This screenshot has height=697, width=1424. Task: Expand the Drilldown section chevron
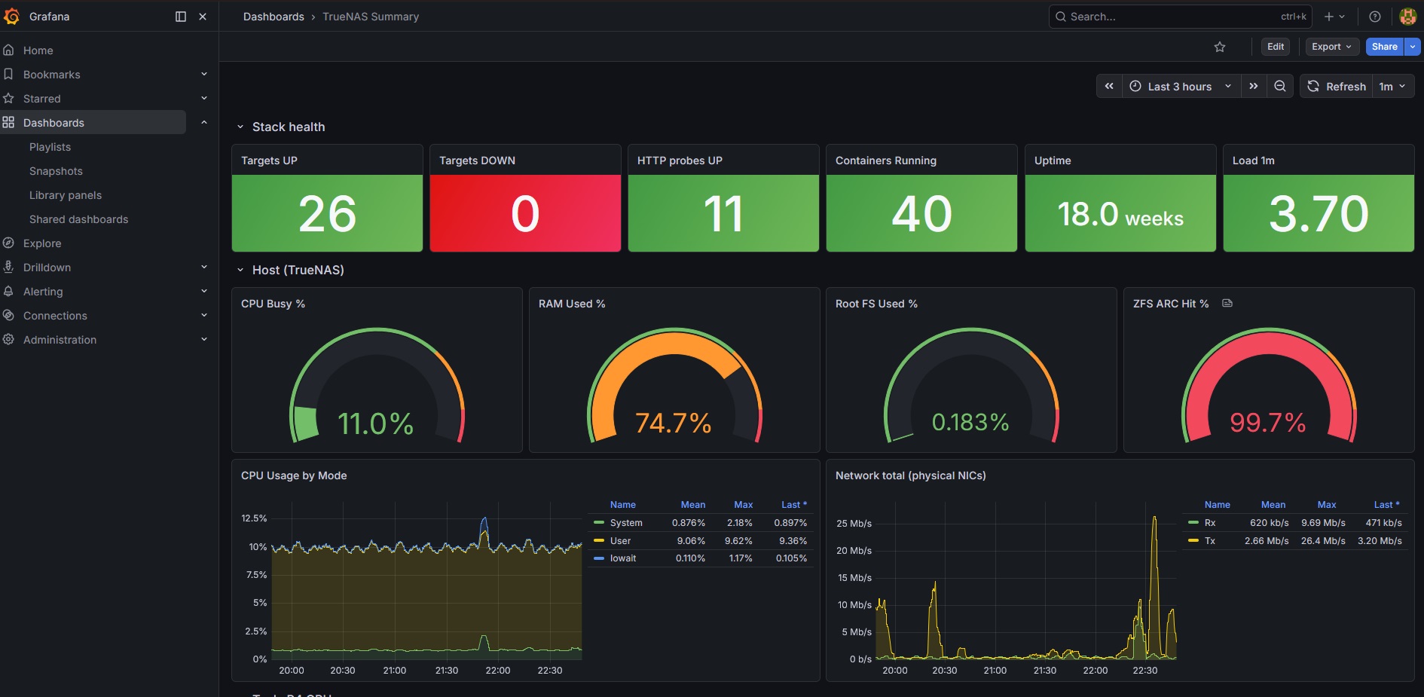click(204, 267)
